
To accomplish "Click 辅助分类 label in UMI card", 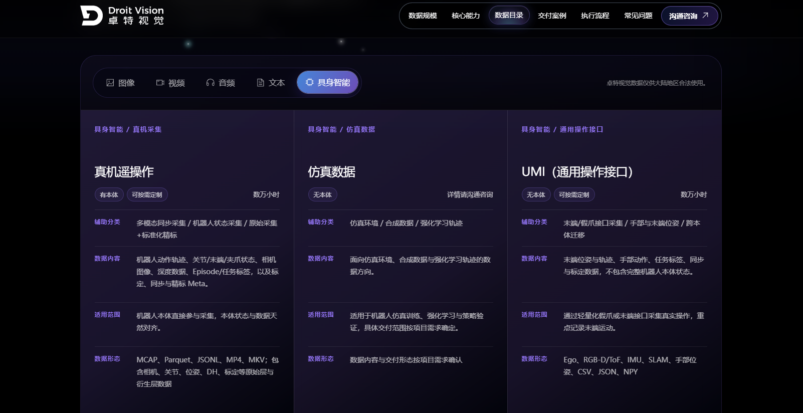I will pyautogui.click(x=534, y=222).
